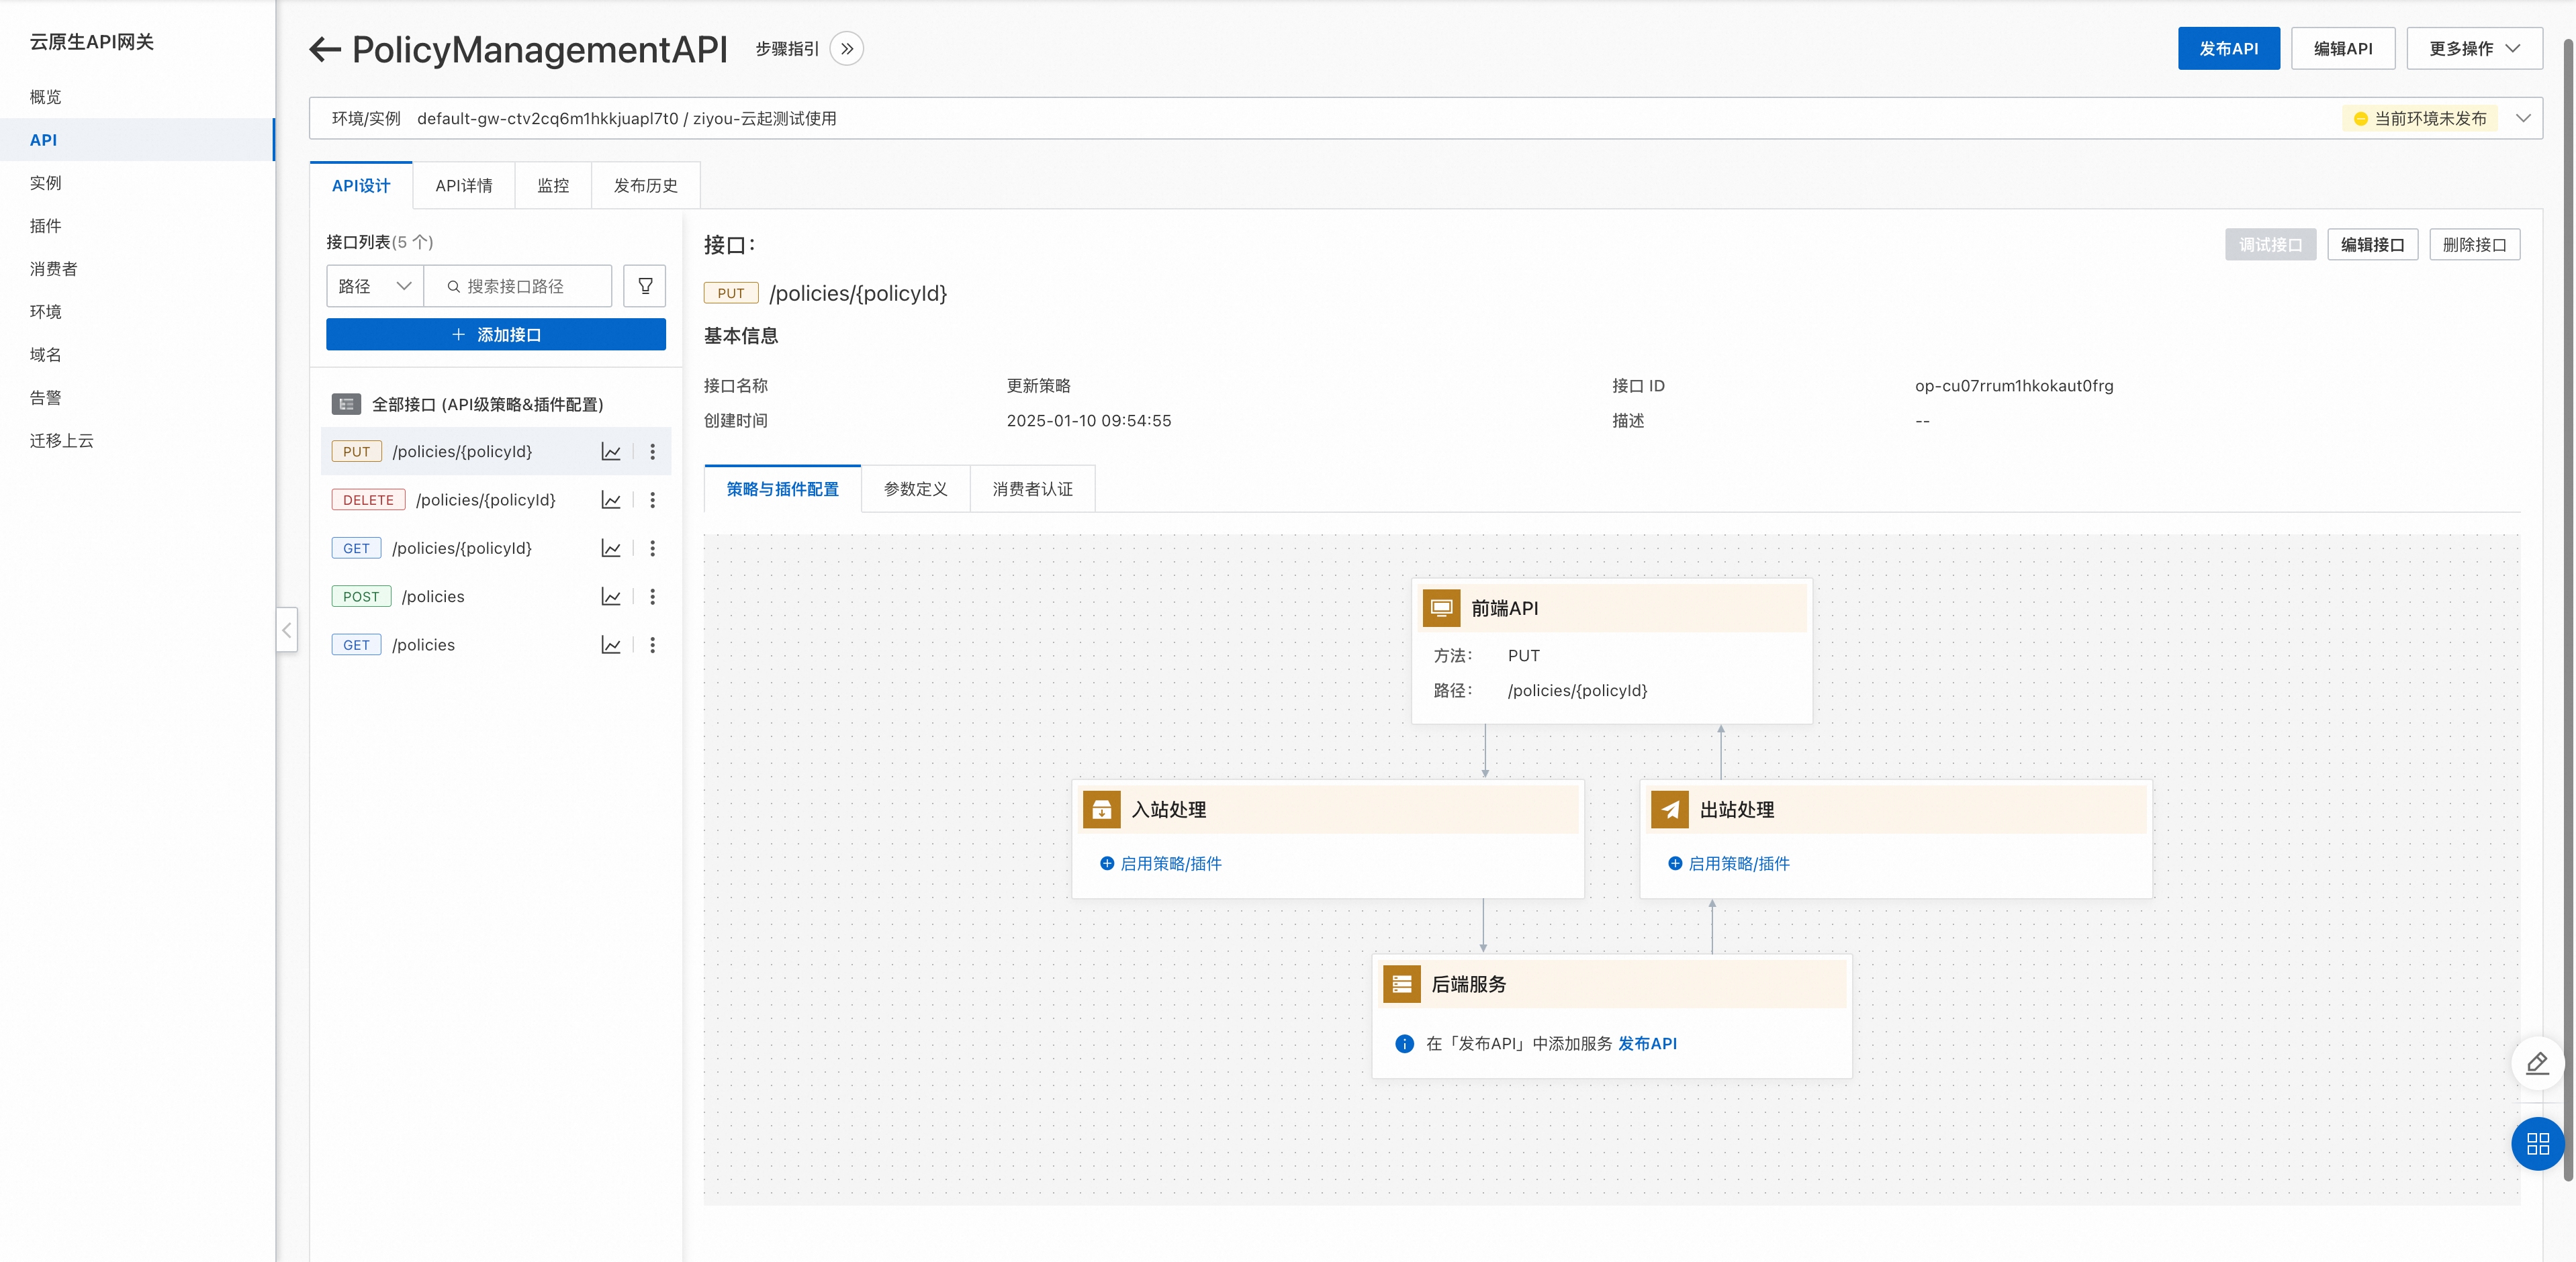The image size is (2576, 1262).
Task: Select 全部接口 API-level policy item
Action: (x=487, y=405)
